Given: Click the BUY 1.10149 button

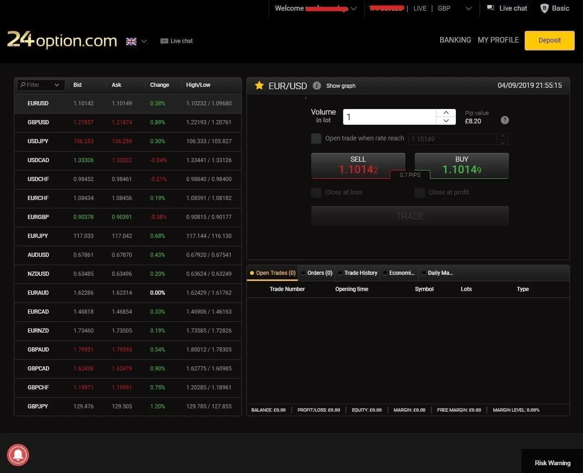Looking at the screenshot, I should pyautogui.click(x=462, y=165).
